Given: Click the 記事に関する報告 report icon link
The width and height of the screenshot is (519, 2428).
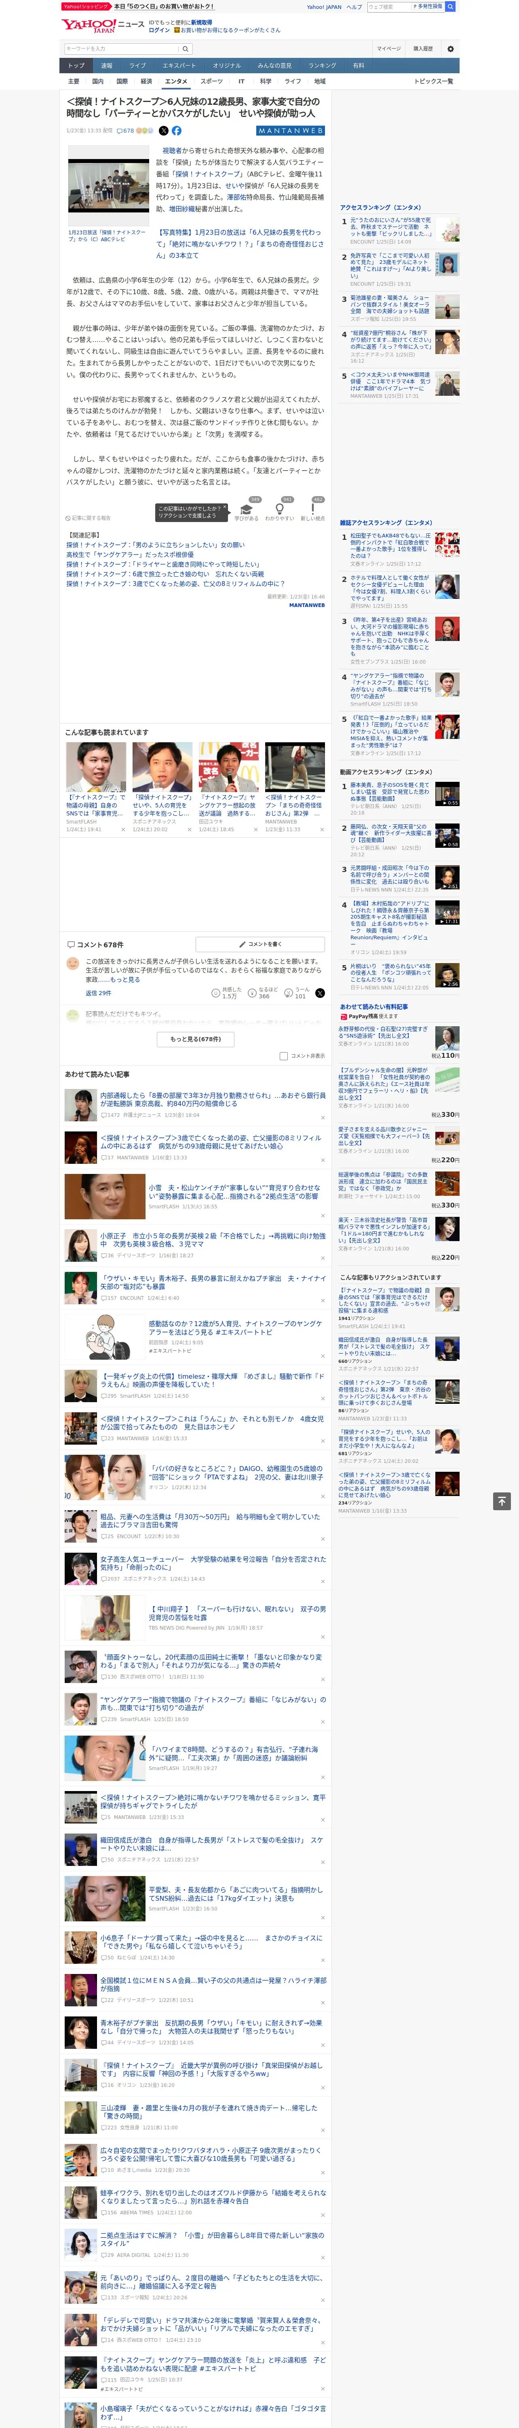Looking at the screenshot, I should pyautogui.click(x=89, y=518).
